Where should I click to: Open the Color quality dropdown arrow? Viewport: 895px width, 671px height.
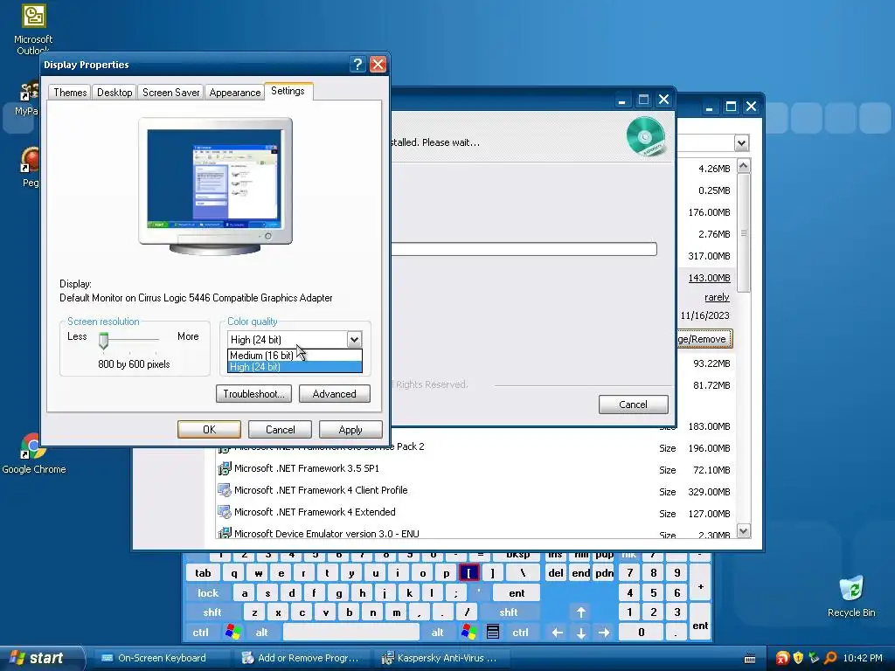(354, 340)
